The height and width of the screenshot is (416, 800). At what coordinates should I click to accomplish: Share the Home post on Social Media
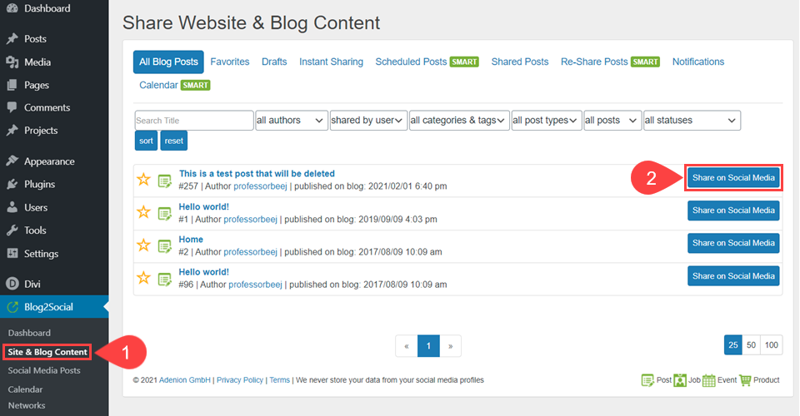point(733,243)
